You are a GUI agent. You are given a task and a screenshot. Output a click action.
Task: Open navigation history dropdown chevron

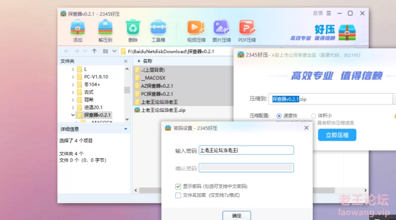(85, 51)
